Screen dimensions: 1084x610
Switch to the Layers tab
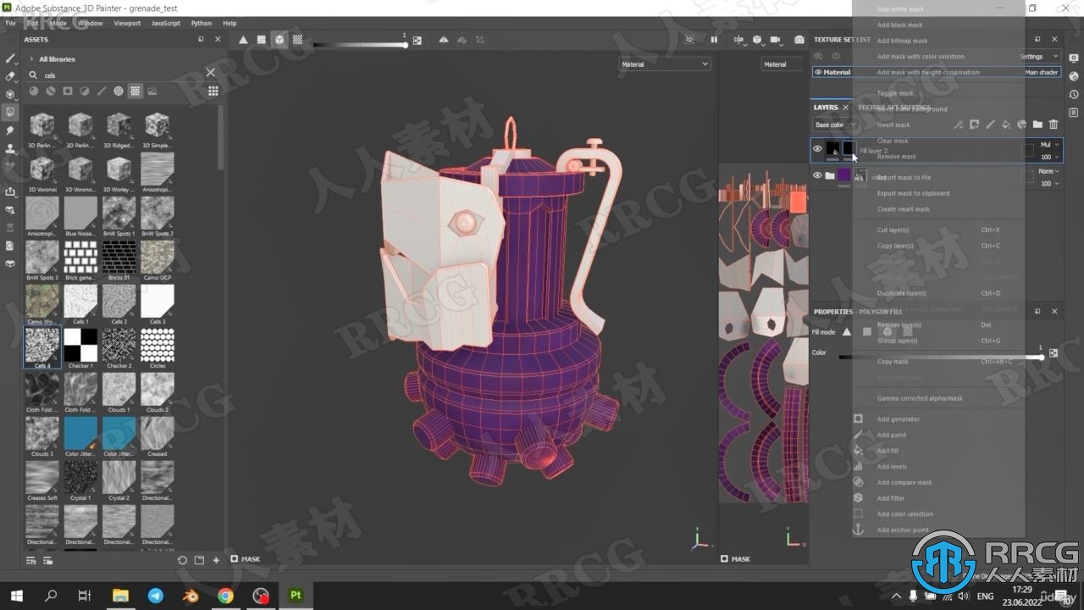pyautogui.click(x=826, y=108)
